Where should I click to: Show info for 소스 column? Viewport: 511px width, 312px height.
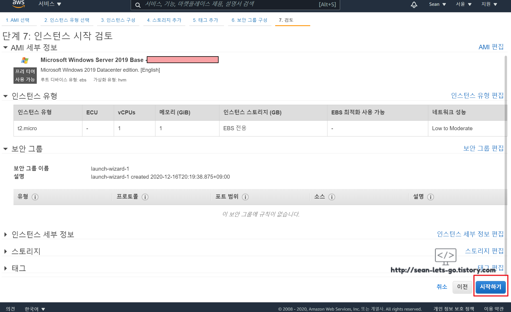pyautogui.click(x=332, y=197)
